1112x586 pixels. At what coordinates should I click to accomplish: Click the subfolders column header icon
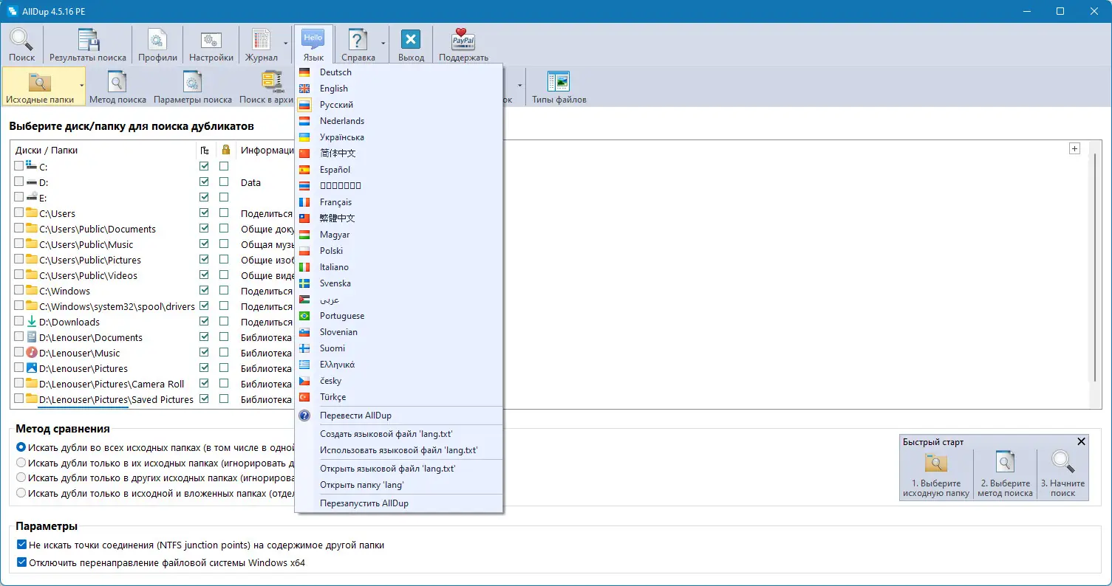click(204, 150)
